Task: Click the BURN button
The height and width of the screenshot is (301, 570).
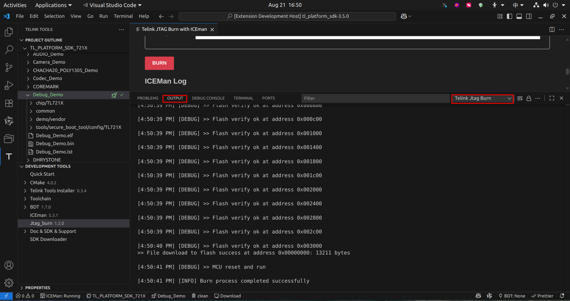Action: 159,63
